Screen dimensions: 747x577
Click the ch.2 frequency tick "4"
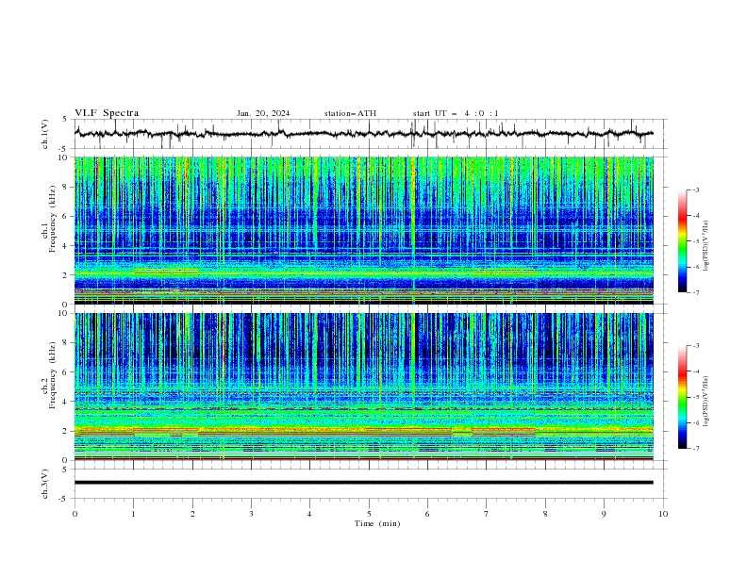tap(66, 402)
